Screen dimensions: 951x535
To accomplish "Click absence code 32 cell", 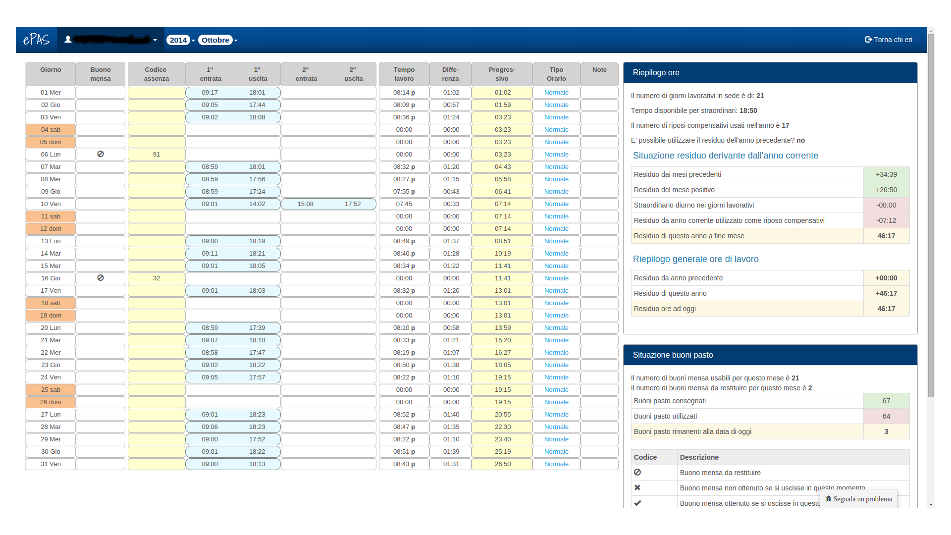I will [x=157, y=278].
